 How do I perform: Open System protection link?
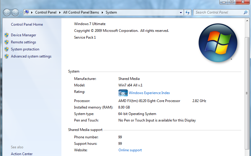tap(25, 49)
